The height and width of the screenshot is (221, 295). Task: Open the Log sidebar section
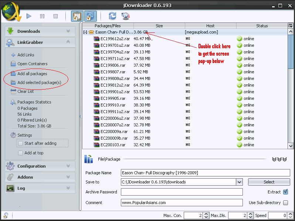[x=40, y=188]
